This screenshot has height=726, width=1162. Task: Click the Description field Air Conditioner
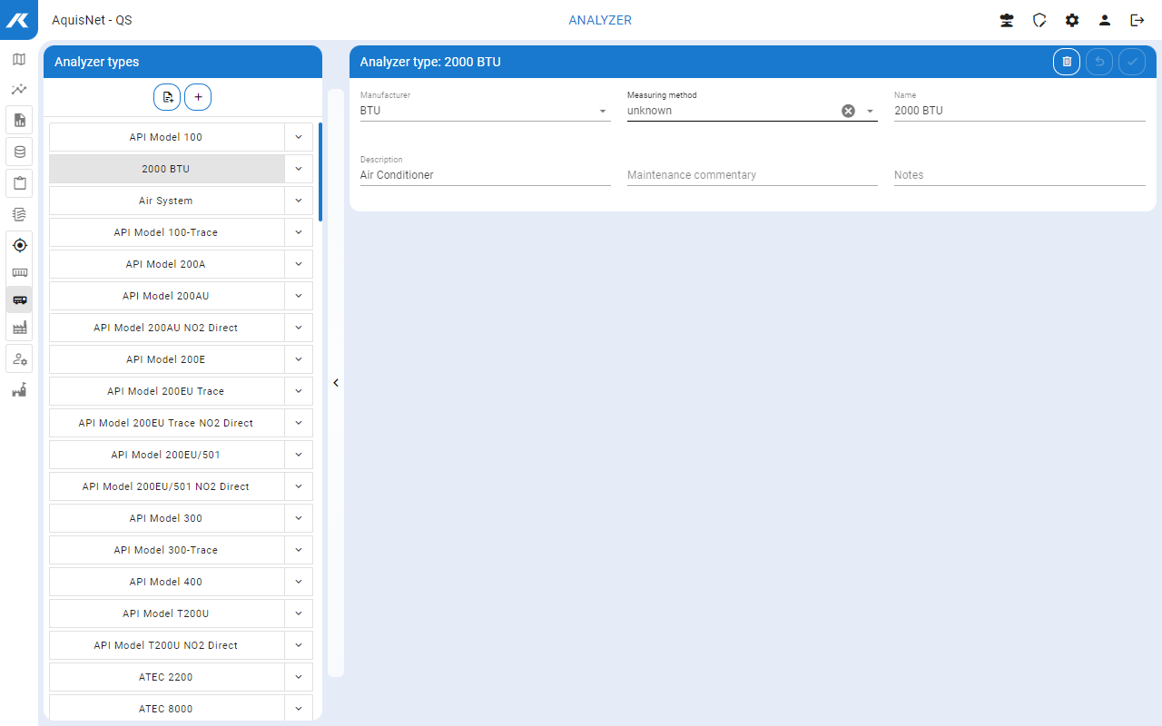pyautogui.click(x=486, y=175)
